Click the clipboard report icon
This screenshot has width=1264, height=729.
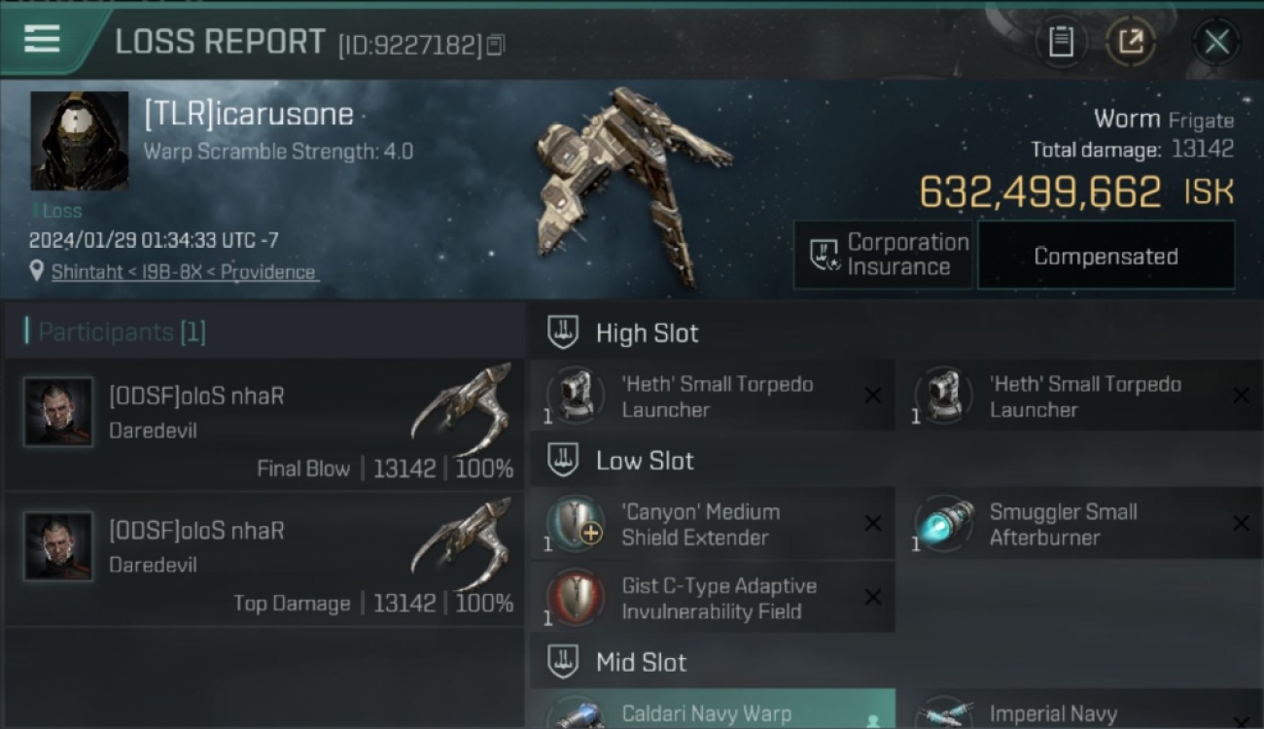pos(1060,42)
